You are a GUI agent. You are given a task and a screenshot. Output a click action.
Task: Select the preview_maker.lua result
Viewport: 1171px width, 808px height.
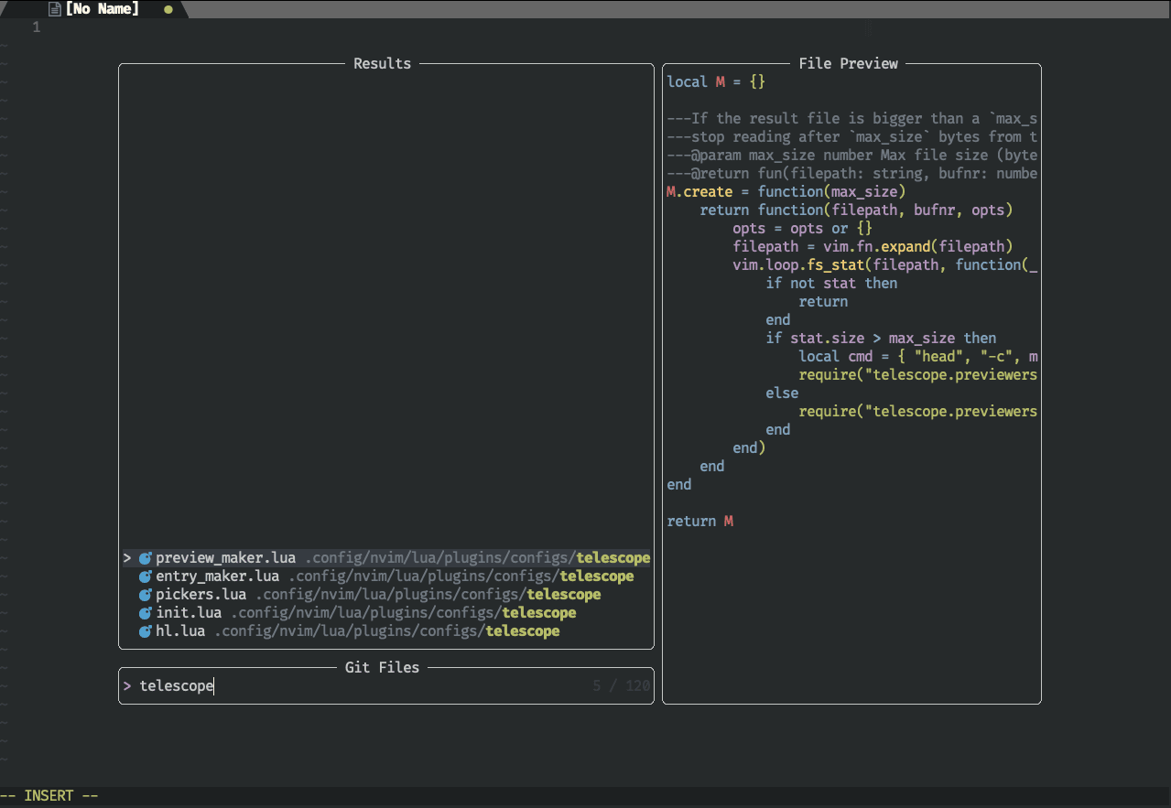385,558
